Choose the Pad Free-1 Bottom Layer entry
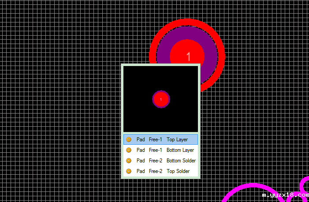 161,150
